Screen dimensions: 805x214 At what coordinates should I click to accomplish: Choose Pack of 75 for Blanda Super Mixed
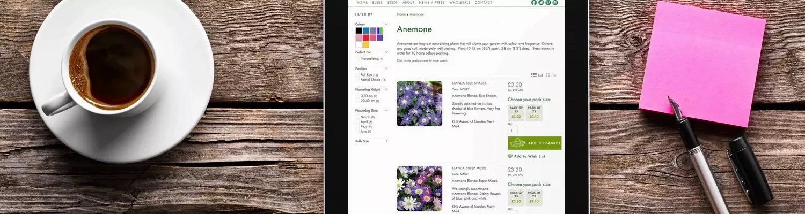point(534,197)
